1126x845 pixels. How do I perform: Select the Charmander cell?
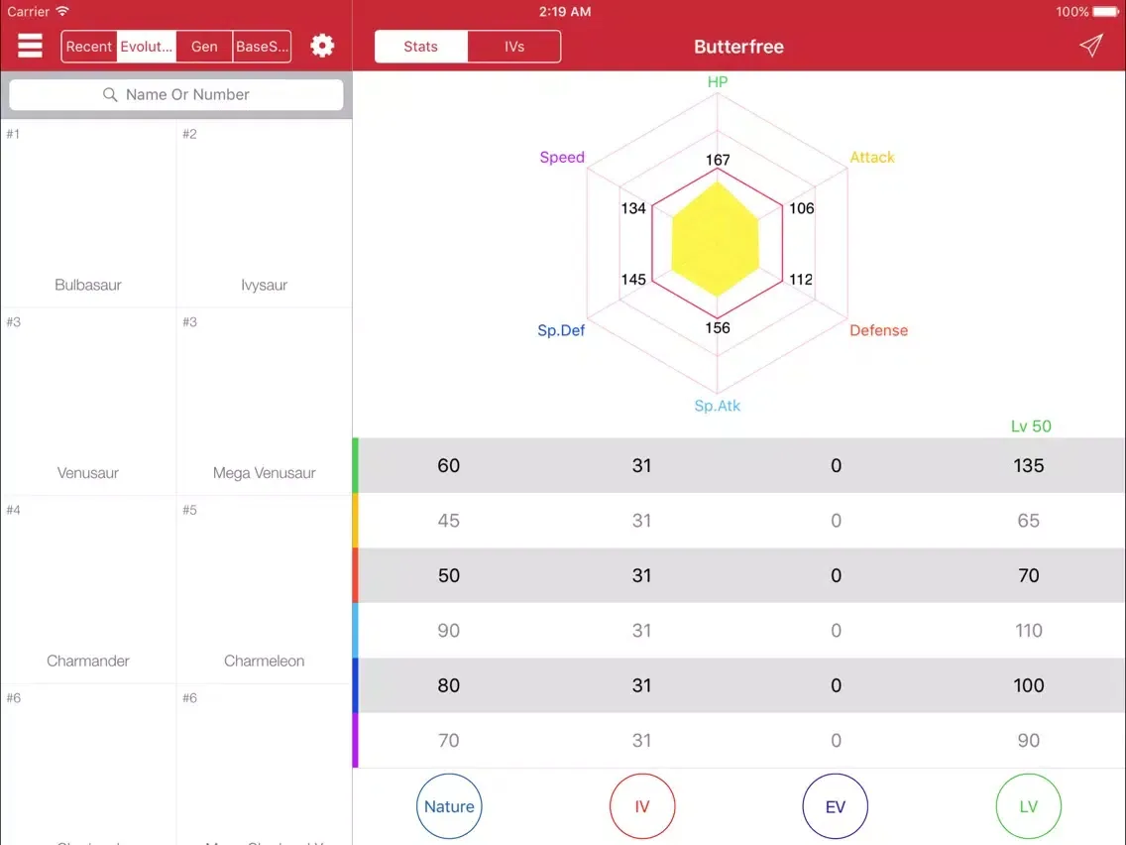[88, 590]
